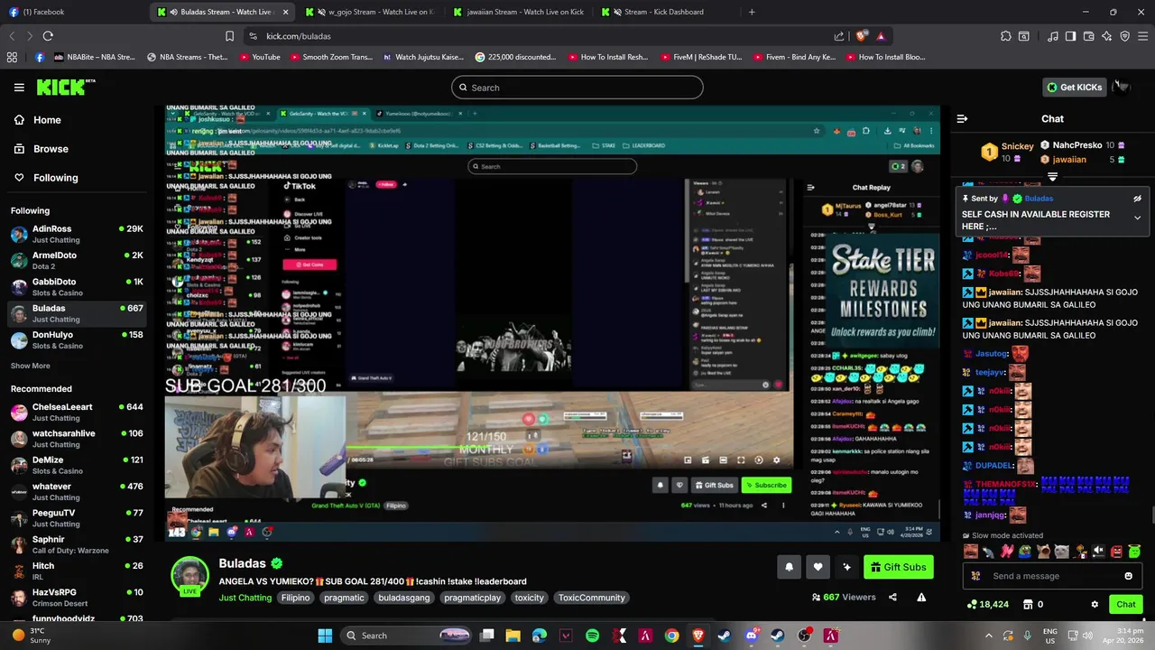Select the Filipino tag
The height and width of the screenshot is (650, 1155).
pyautogui.click(x=295, y=598)
